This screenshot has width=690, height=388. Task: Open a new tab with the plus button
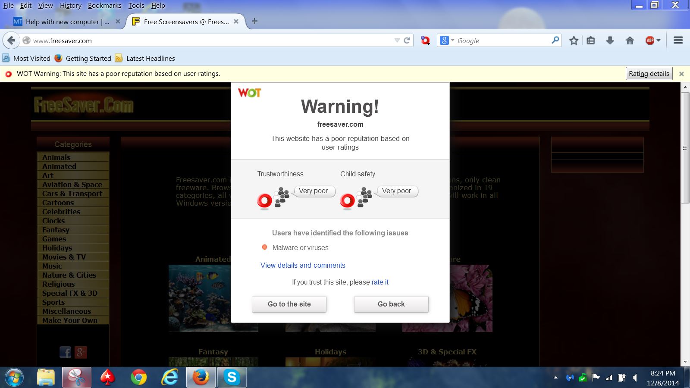[255, 21]
